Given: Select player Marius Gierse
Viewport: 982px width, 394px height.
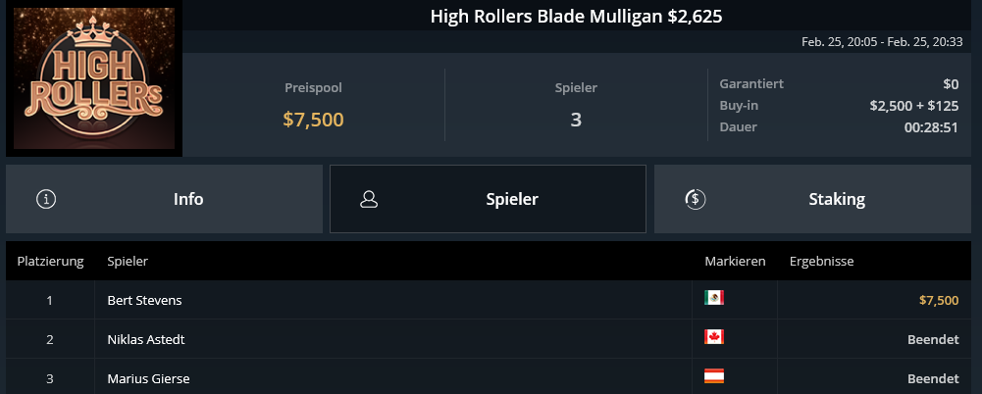Looking at the screenshot, I should [148, 378].
